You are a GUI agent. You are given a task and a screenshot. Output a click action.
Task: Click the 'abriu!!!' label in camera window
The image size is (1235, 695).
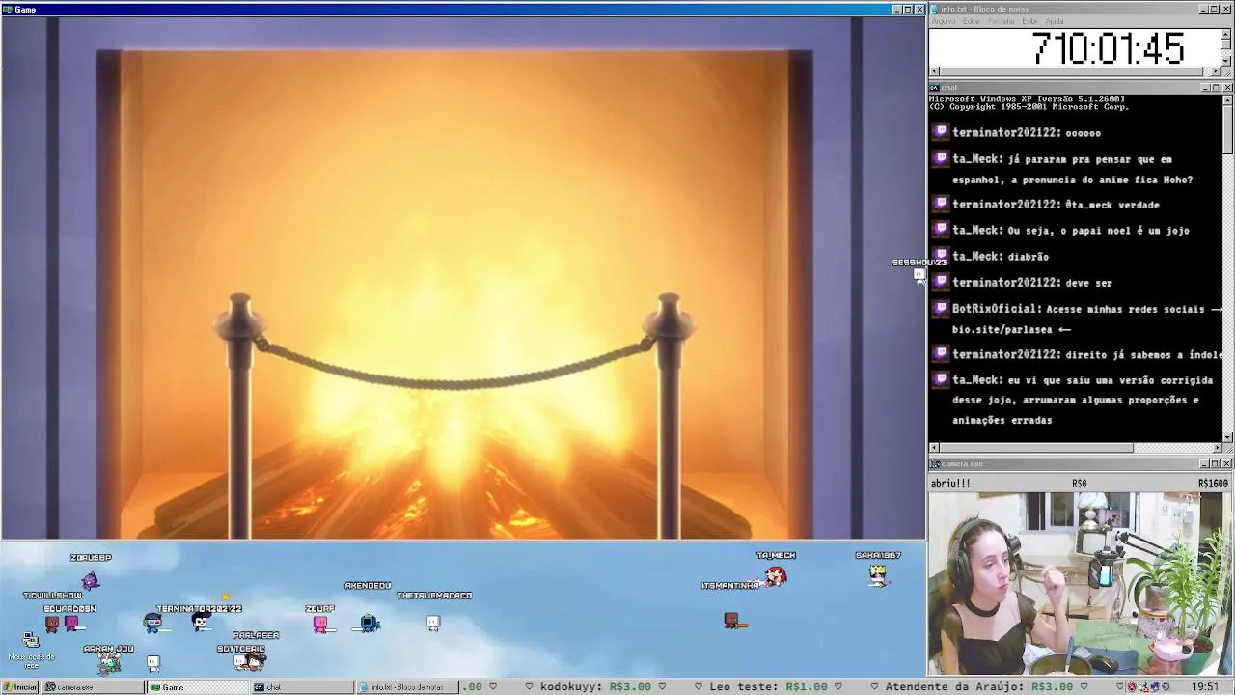click(950, 484)
